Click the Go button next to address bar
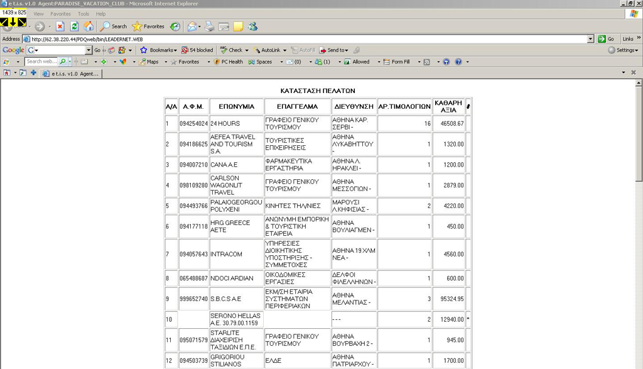 (x=606, y=39)
